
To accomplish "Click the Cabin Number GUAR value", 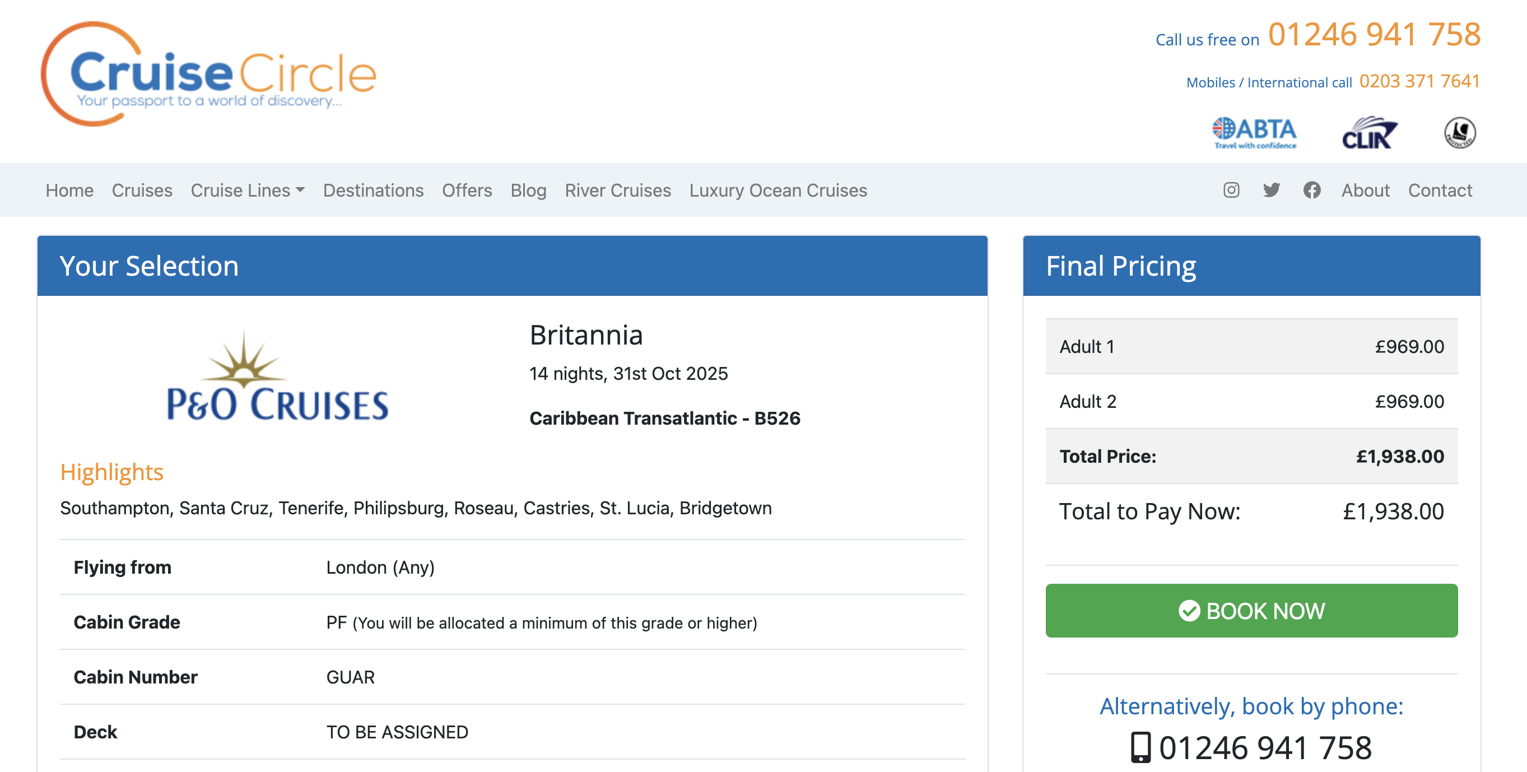I will point(350,677).
